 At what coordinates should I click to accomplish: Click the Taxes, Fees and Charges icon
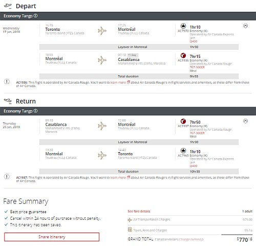point(130,230)
